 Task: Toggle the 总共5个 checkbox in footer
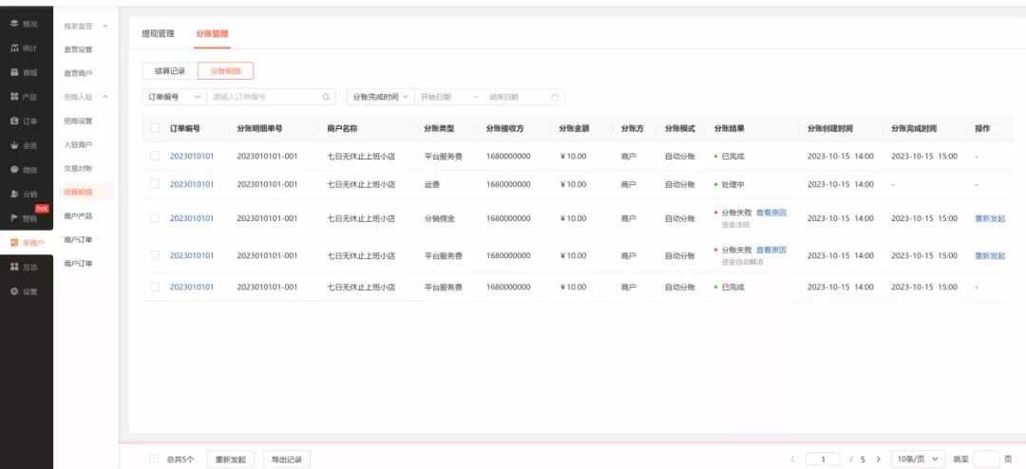(155, 460)
